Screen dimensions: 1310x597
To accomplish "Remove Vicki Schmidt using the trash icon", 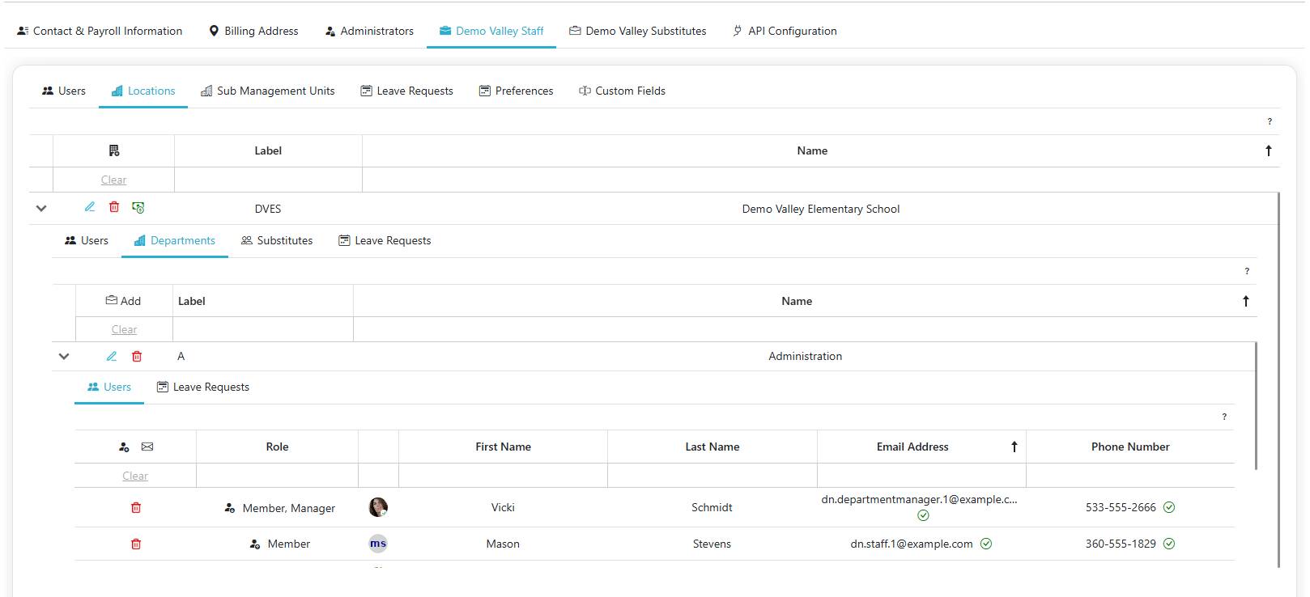I will [x=136, y=508].
